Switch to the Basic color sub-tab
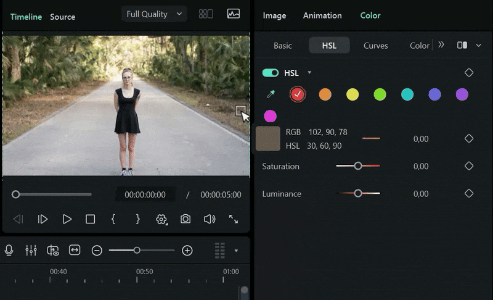This screenshot has height=300, width=493. (x=283, y=46)
